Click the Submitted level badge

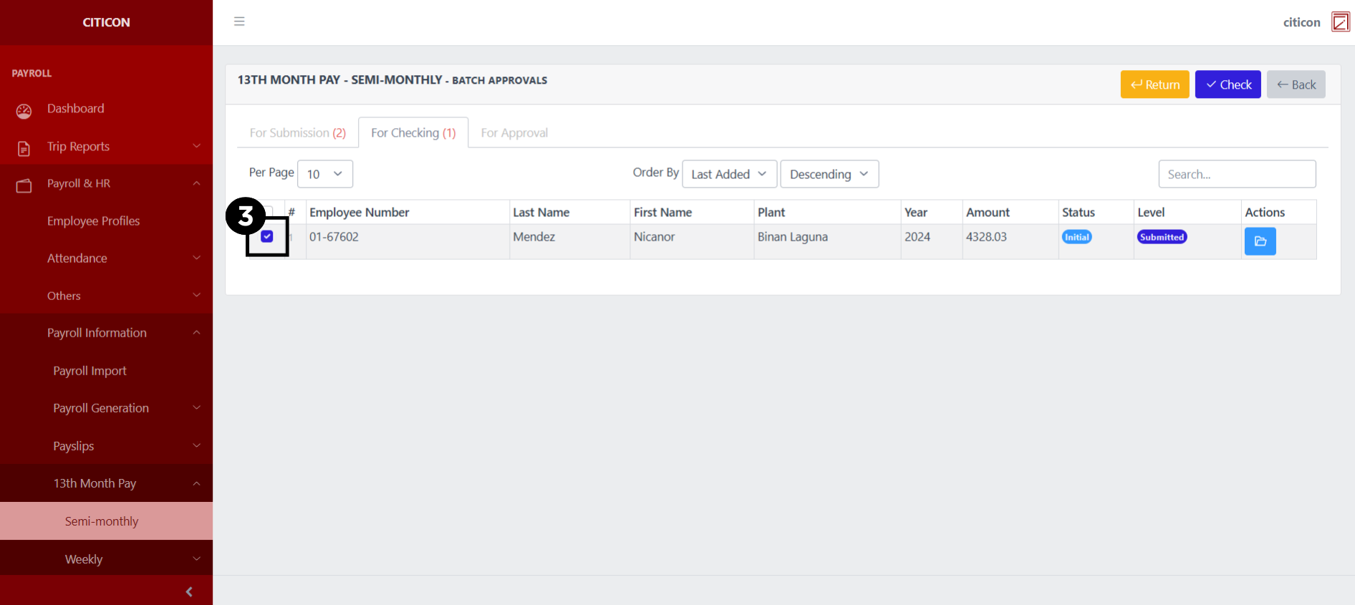point(1162,237)
